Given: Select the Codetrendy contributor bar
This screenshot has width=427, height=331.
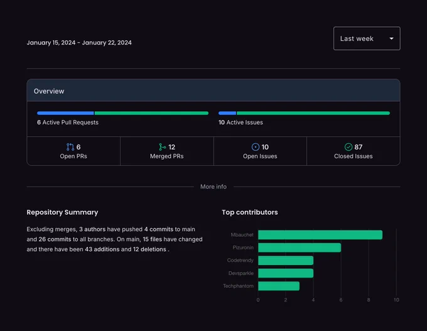Looking at the screenshot, I should click(286, 261).
